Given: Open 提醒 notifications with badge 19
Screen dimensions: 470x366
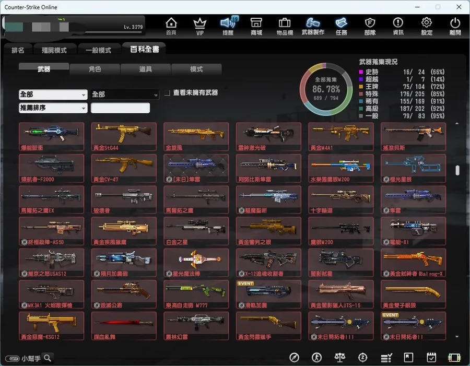Looking at the screenshot, I should click(x=228, y=26).
